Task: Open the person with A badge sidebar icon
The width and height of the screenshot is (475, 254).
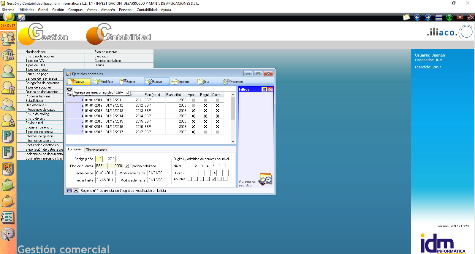Action: pyautogui.click(x=8, y=120)
